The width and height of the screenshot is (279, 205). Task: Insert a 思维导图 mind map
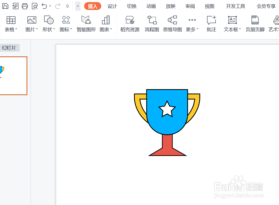tap(173, 24)
